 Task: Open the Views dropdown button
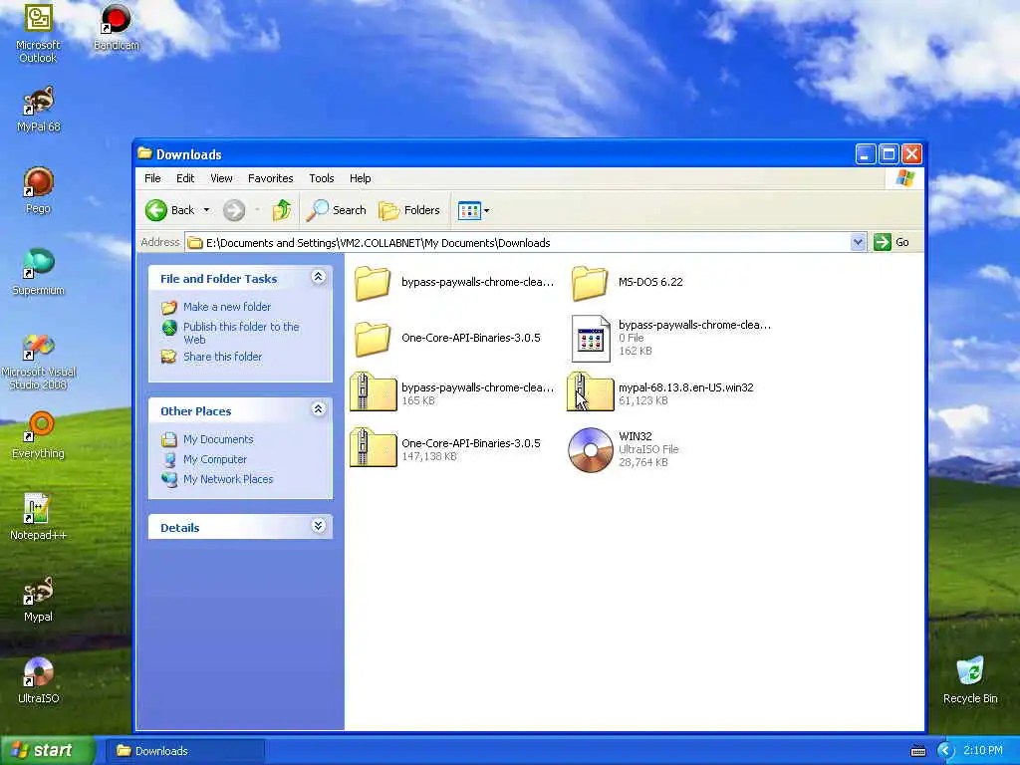[473, 210]
